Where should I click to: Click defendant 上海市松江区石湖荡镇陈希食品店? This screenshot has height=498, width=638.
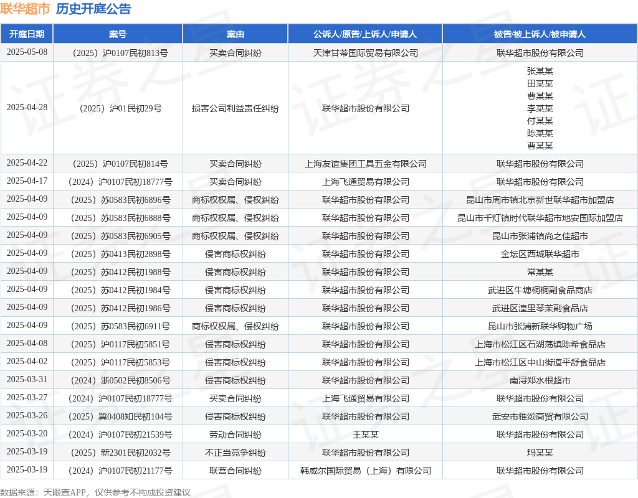540,344
